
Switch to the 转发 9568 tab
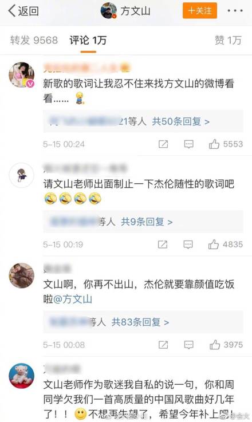34,41
